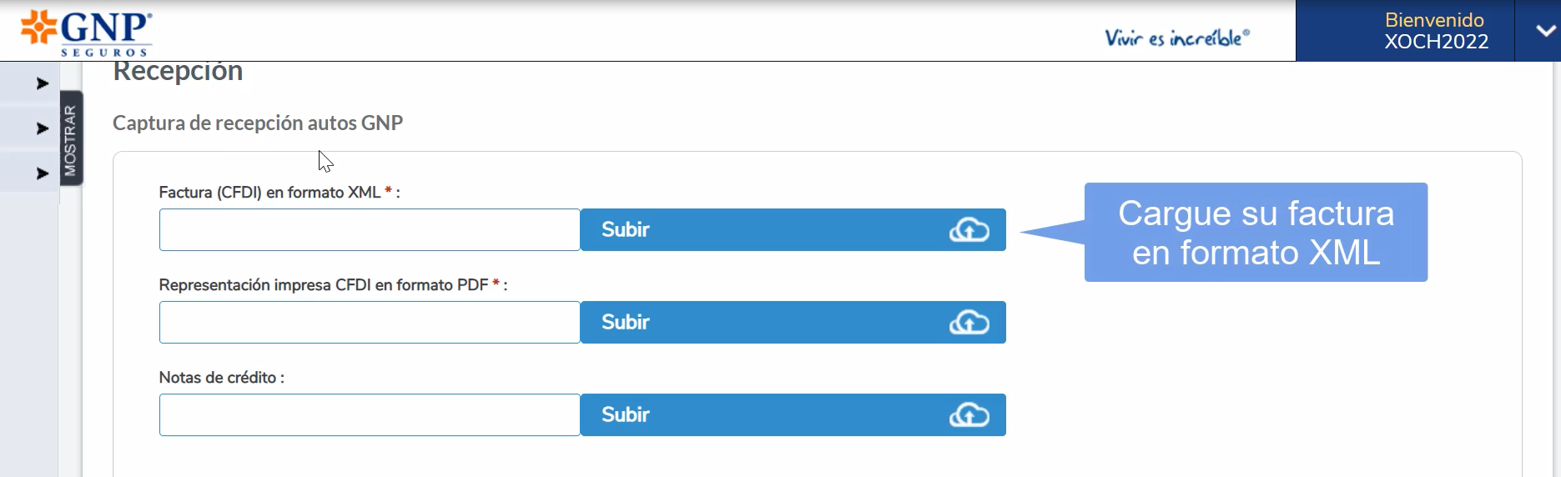Focus the Representación impresa PDF file field
The image size is (1561, 477).
click(370, 323)
